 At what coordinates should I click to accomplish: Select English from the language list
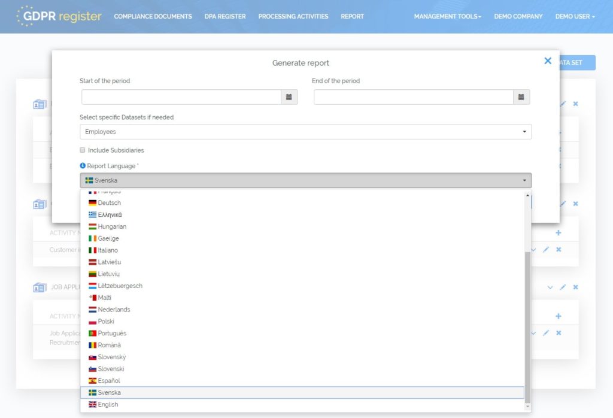coord(108,405)
